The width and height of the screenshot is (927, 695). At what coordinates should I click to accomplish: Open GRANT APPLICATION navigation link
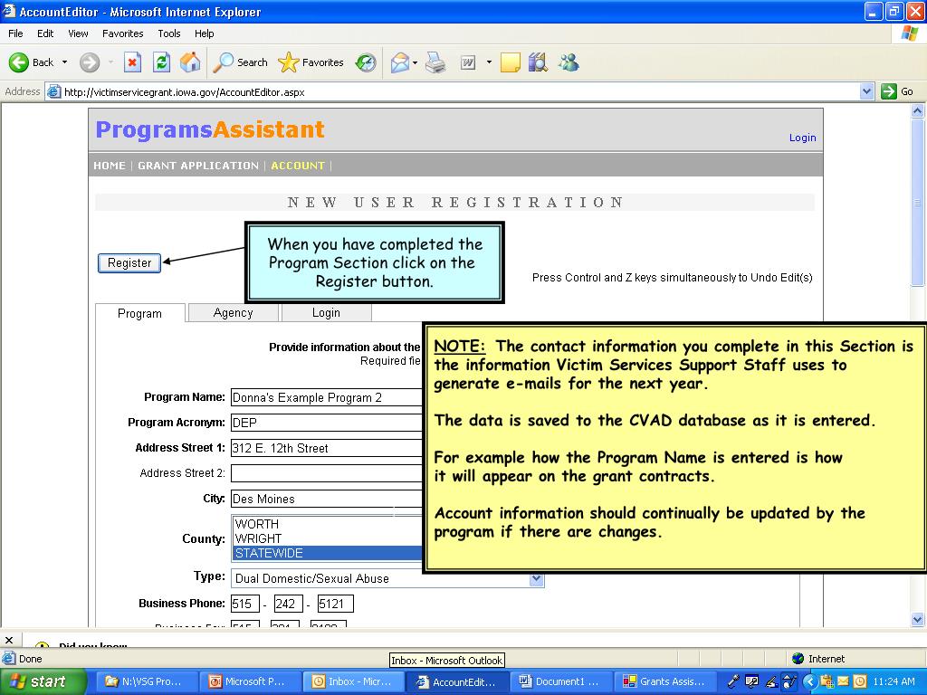click(x=198, y=166)
